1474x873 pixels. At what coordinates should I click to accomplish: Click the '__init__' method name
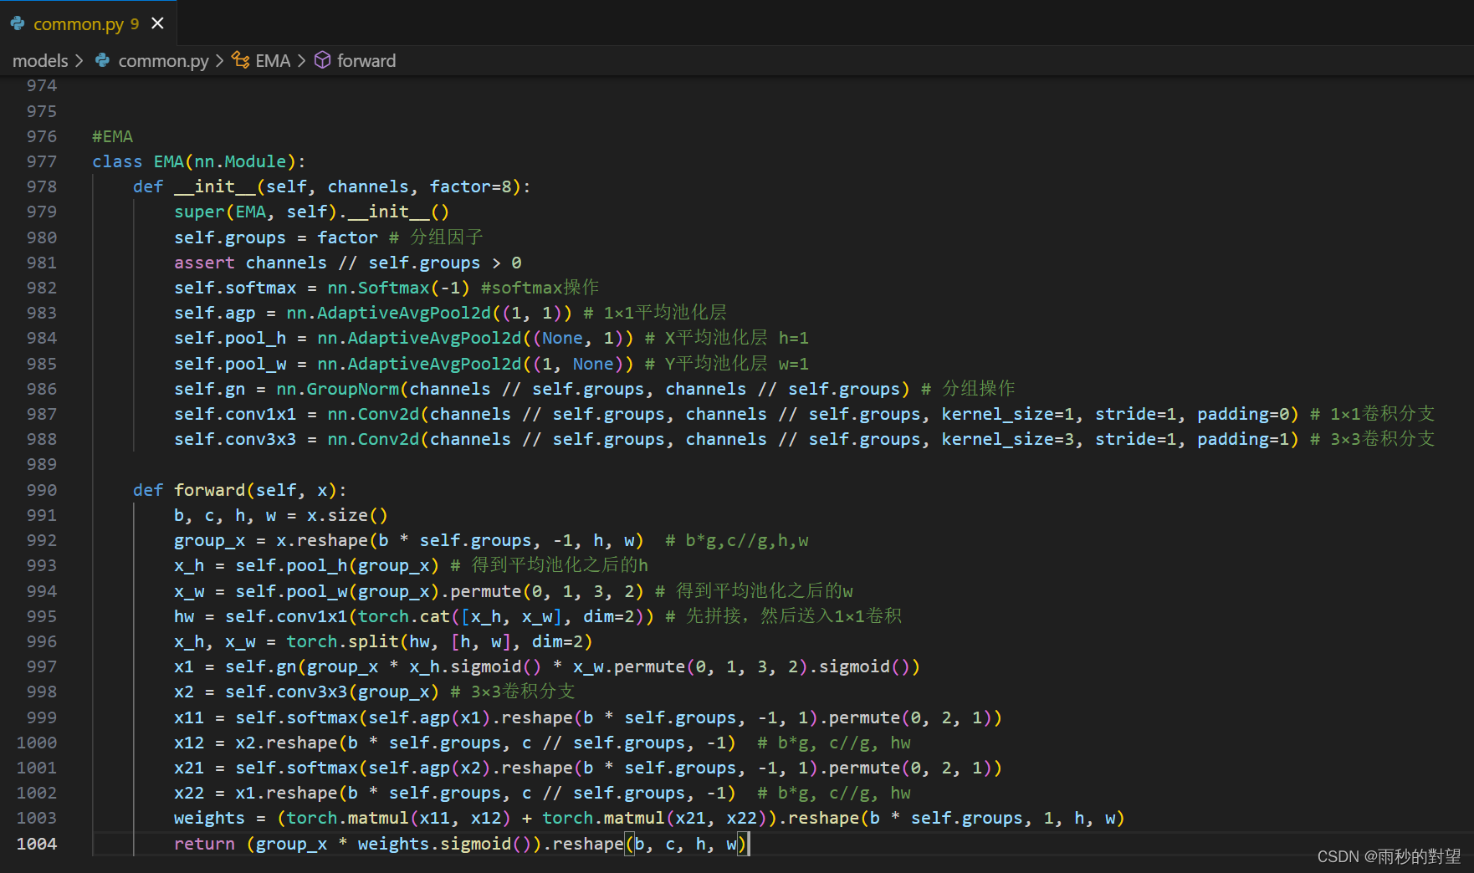(x=215, y=186)
